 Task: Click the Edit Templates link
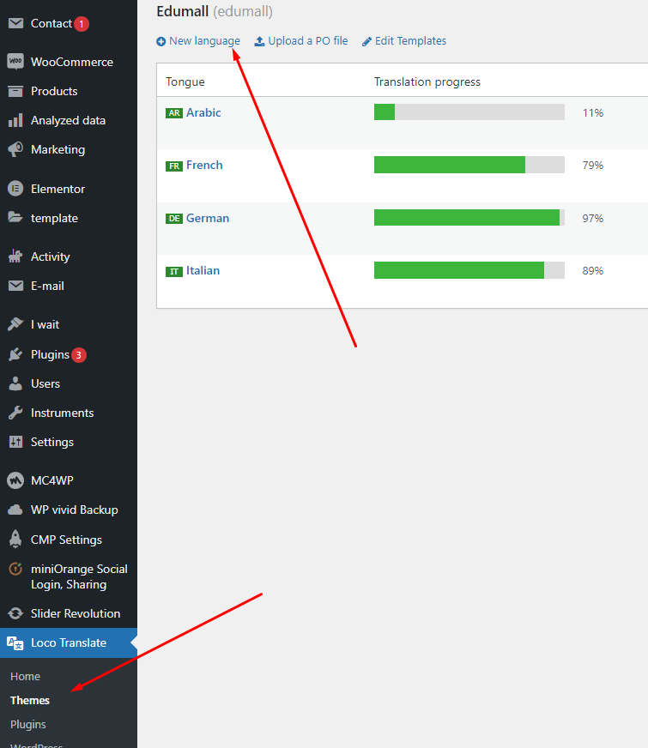point(410,41)
